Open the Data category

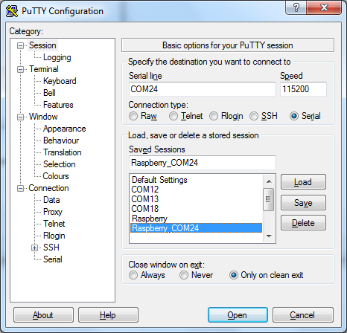(51, 200)
